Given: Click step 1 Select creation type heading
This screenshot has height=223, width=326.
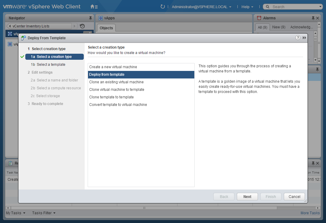Looking at the screenshot, I should click(47, 49).
